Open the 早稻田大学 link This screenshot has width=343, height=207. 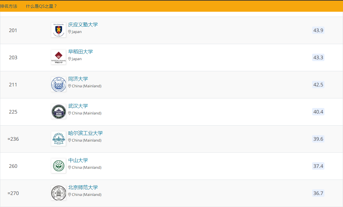(81, 52)
